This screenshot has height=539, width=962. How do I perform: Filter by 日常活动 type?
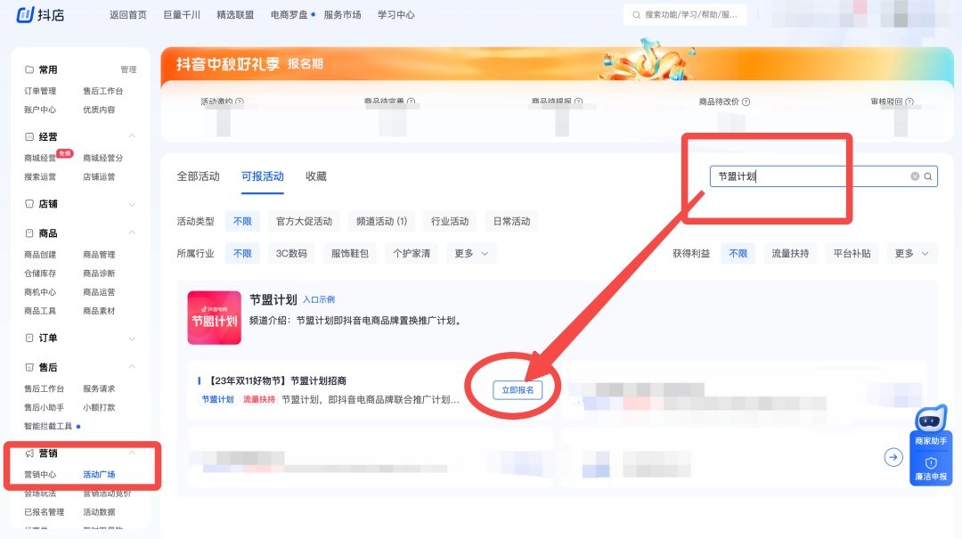click(x=511, y=221)
